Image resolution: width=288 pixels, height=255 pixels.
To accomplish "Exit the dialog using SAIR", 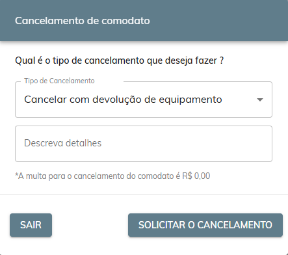I will tap(31, 225).
